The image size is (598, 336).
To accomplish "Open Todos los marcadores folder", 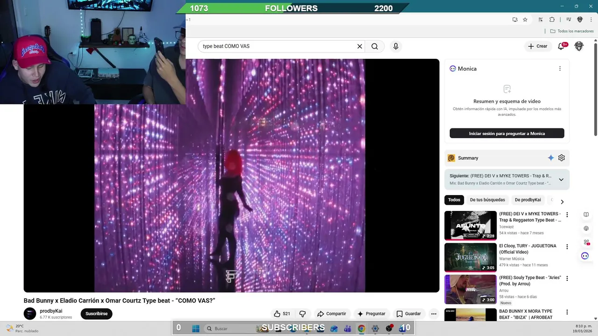I will tap(572, 31).
